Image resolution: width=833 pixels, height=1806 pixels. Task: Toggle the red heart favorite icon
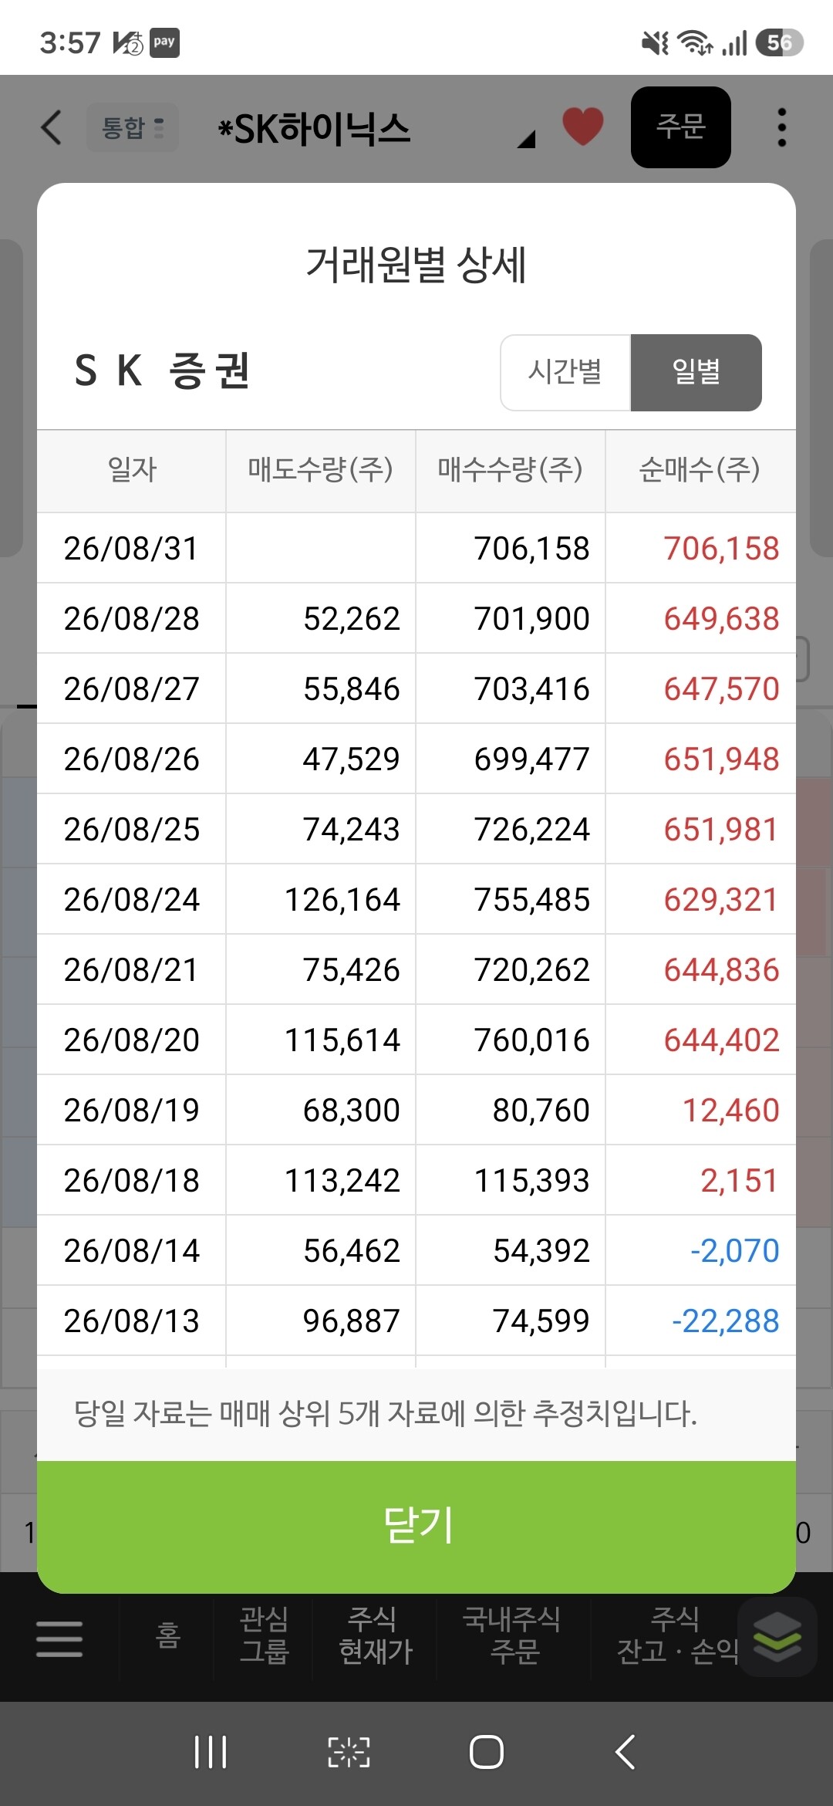582,127
